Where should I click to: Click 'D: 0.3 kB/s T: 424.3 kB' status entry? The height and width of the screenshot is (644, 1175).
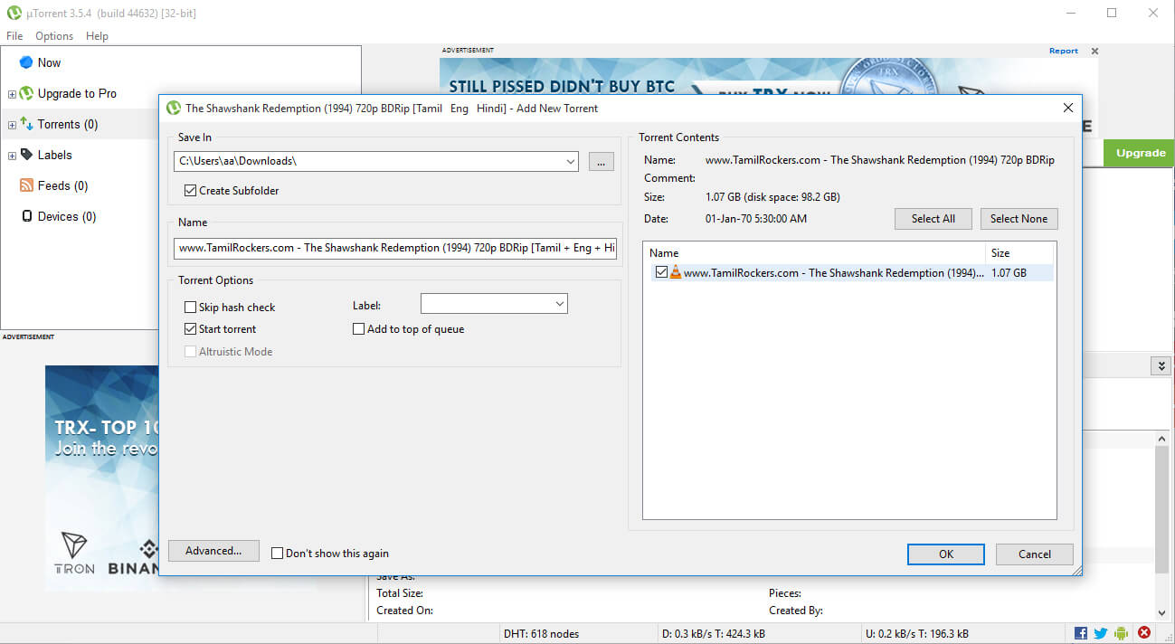tap(715, 634)
